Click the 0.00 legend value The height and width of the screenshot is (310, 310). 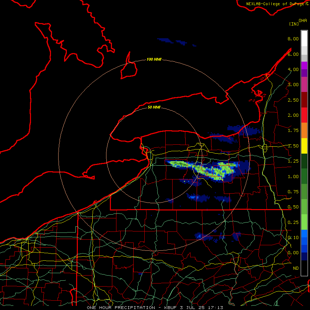[x=293, y=253]
